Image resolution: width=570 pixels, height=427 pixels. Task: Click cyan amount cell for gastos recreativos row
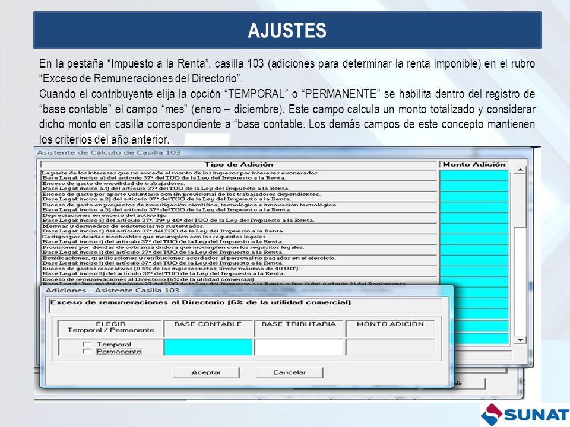474,271
